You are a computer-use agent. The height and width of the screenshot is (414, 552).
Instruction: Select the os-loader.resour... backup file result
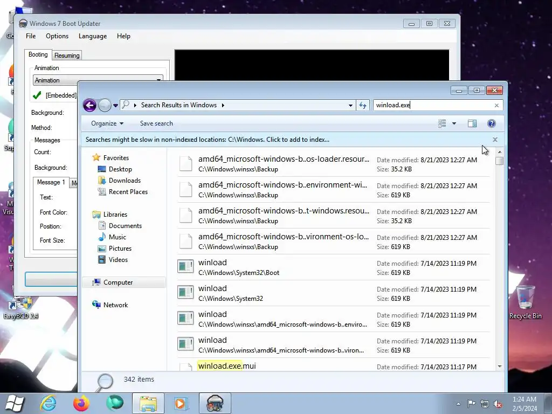[333, 164]
